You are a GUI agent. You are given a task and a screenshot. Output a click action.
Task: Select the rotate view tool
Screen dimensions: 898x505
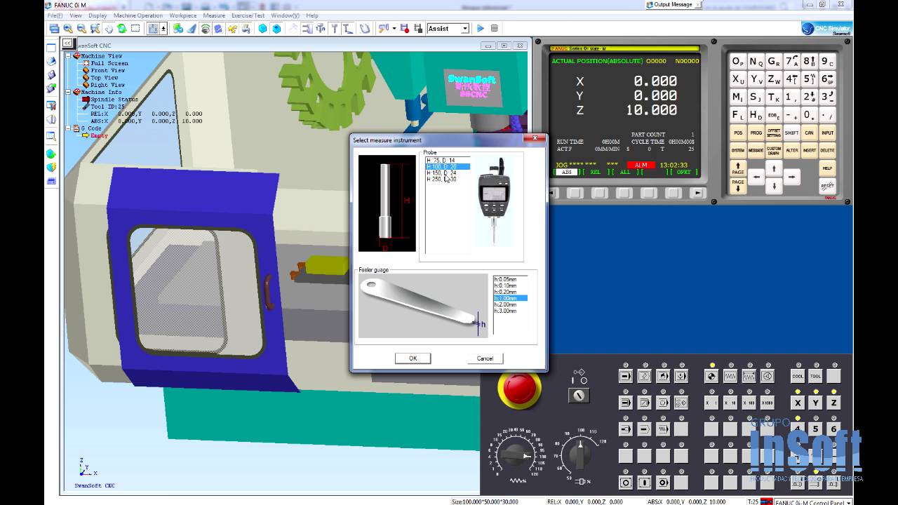tap(122, 29)
